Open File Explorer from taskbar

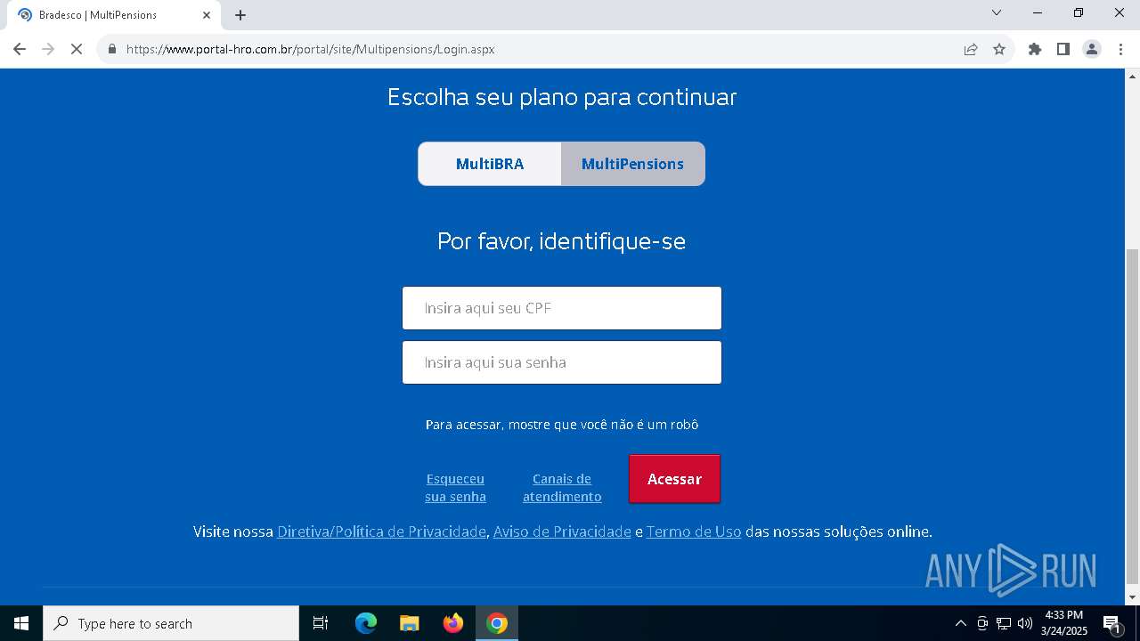click(x=409, y=623)
